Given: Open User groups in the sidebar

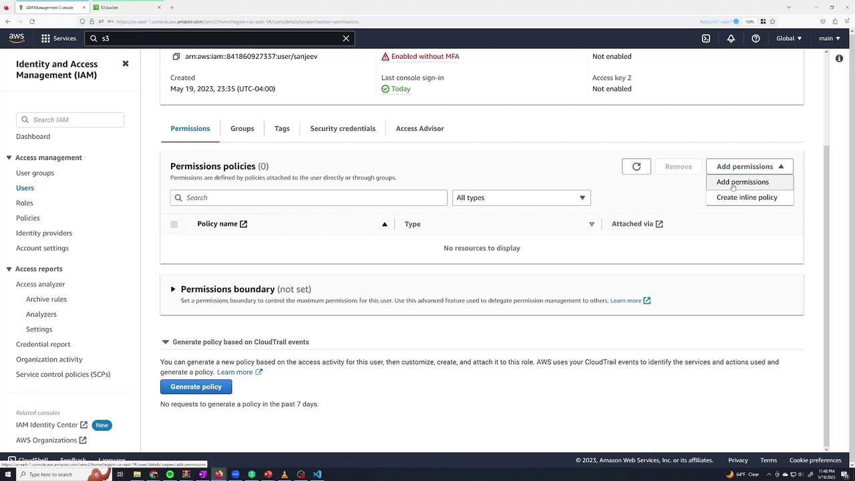Looking at the screenshot, I should tap(35, 173).
